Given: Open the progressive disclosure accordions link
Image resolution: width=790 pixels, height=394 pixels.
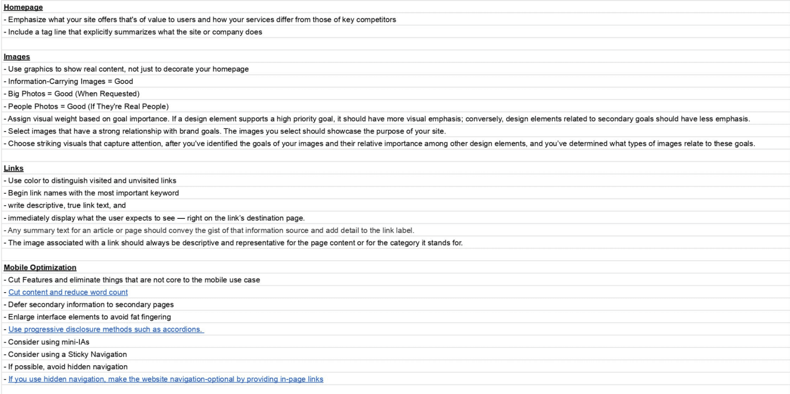Looking at the screenshot, I should tap(106, 330).
